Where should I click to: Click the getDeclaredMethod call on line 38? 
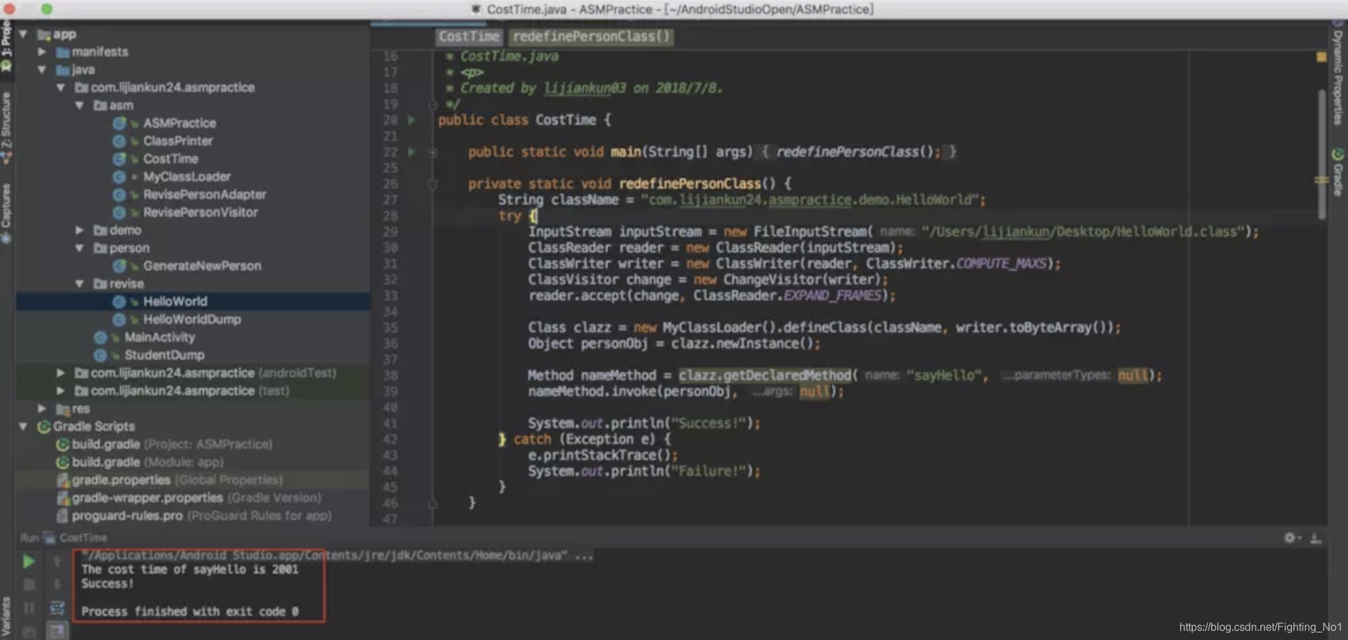pyautogui.click(x=765, y=375)
